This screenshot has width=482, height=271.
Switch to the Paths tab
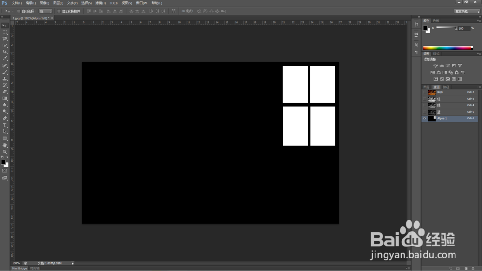(x=446, y=87)
